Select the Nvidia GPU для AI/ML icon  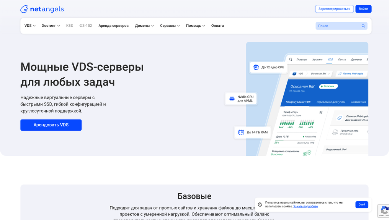[232, 99]
